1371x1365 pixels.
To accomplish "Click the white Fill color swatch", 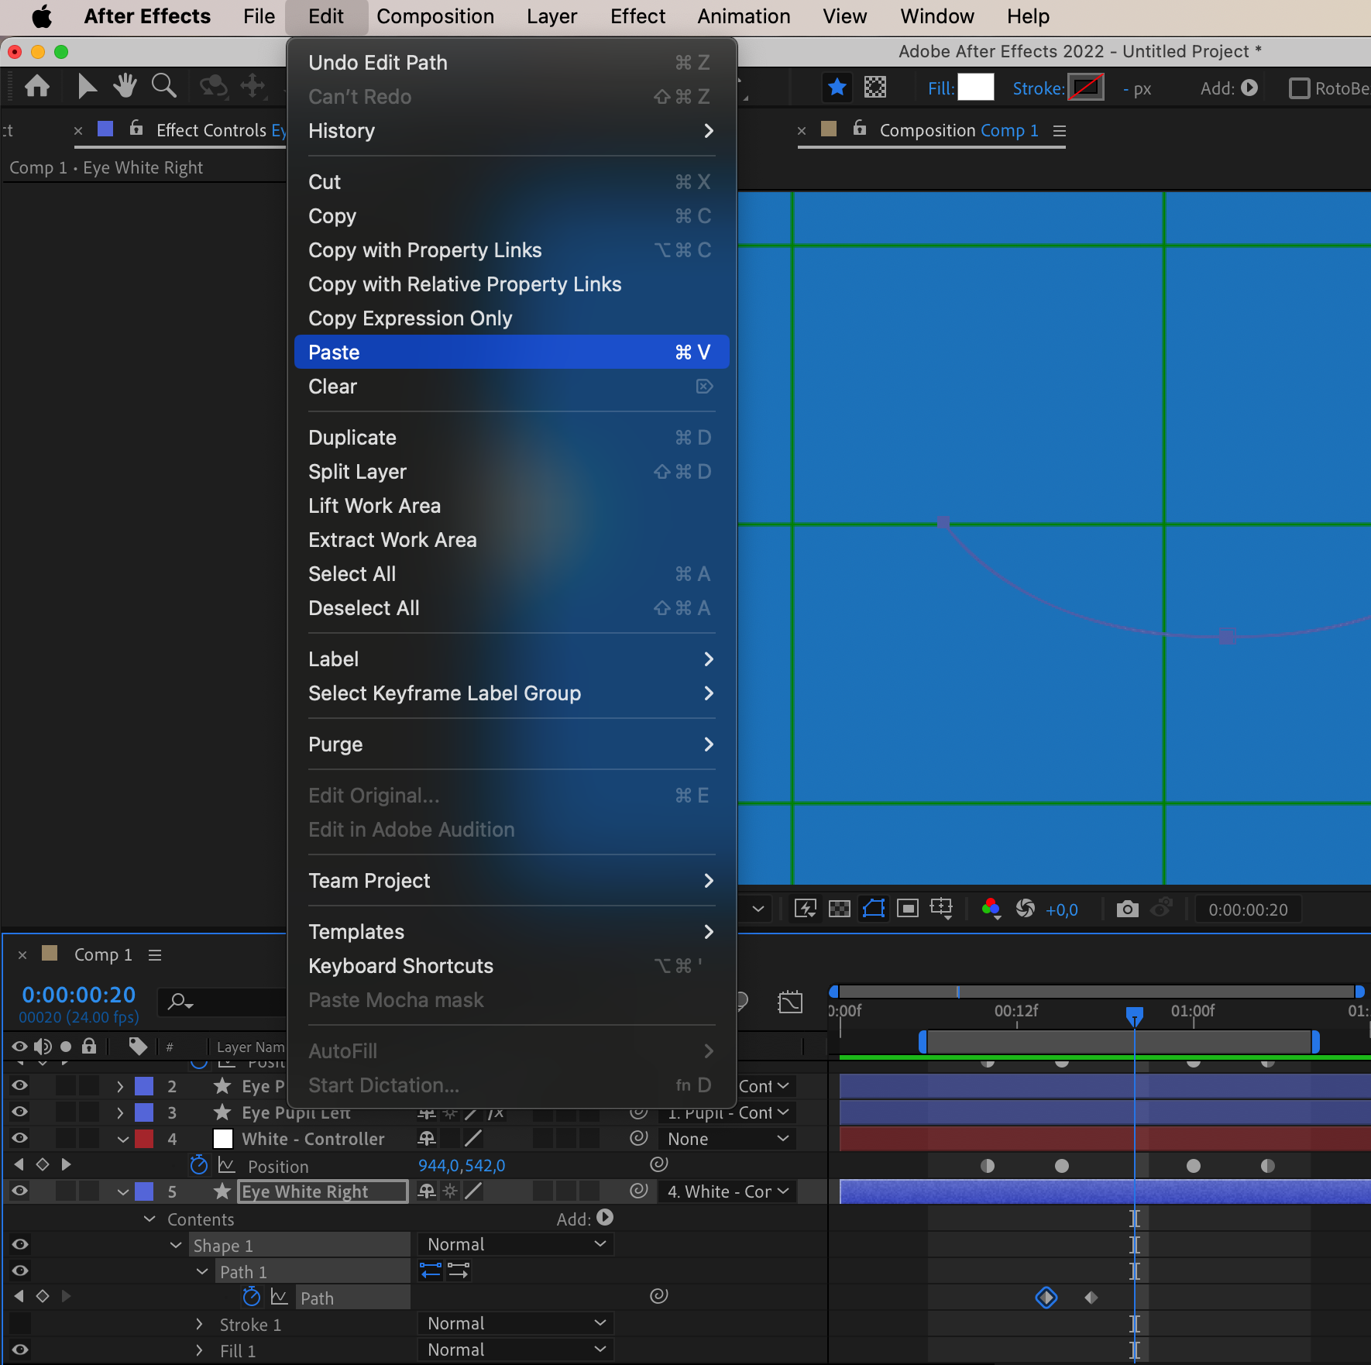I will (975, 88).
